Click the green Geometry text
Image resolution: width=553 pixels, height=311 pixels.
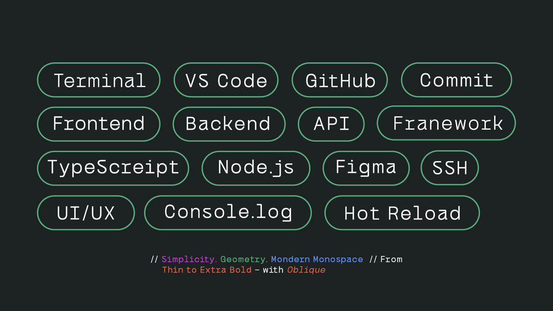243,259
